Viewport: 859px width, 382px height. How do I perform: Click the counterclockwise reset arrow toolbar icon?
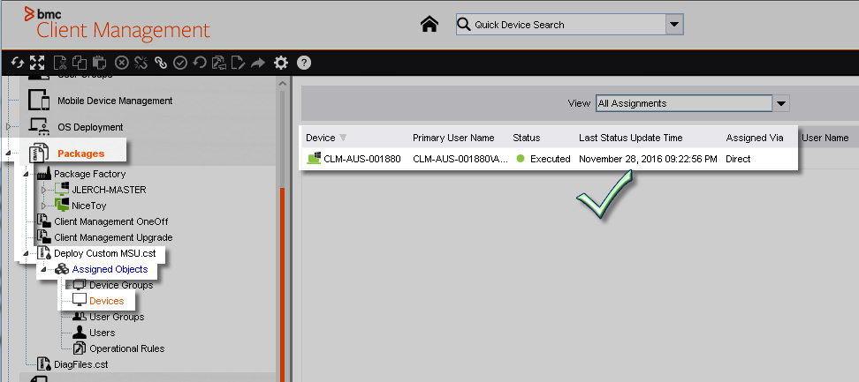coord(200,63)
